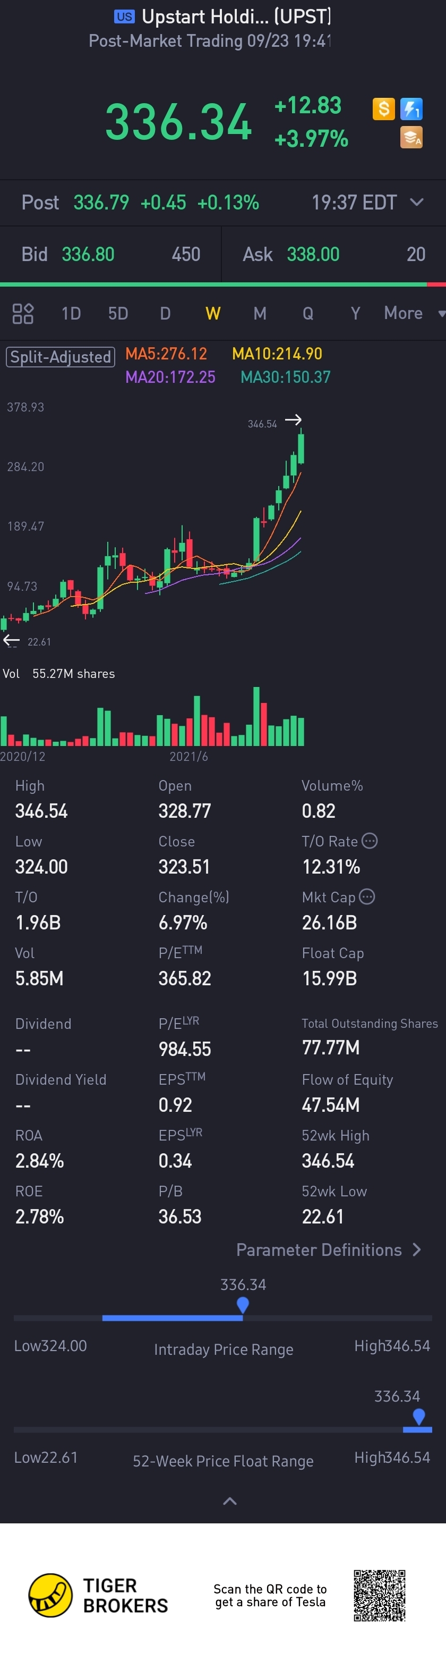
Task: Tap the Open value 328.77
Action: pos(185,811)
